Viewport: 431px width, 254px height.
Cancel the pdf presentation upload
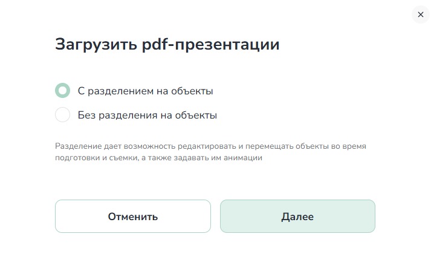133,217
